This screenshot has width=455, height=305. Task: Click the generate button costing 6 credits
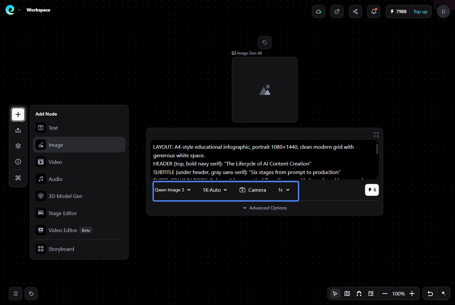tap(372, 190)
